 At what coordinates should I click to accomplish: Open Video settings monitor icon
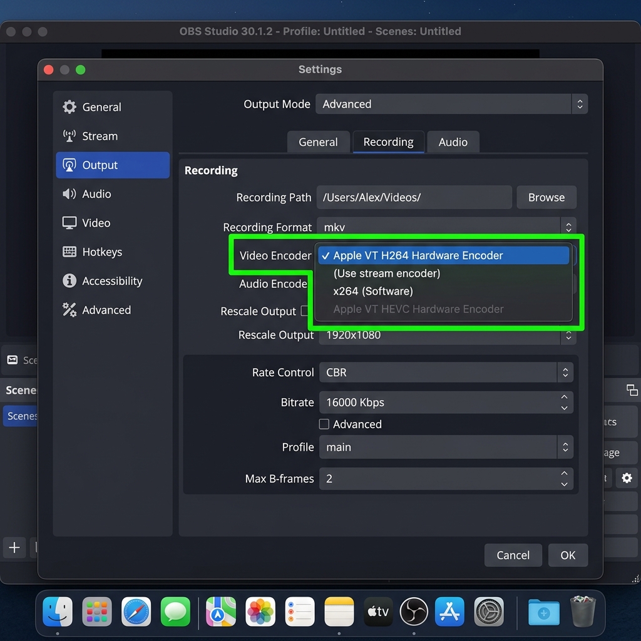[69, 223]
